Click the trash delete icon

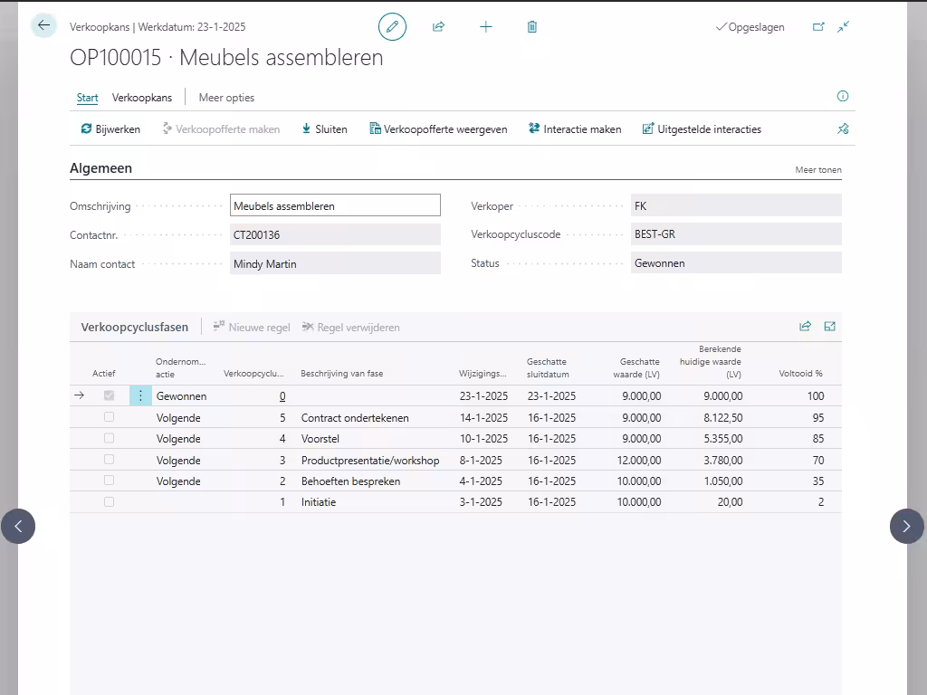(532, 27)
